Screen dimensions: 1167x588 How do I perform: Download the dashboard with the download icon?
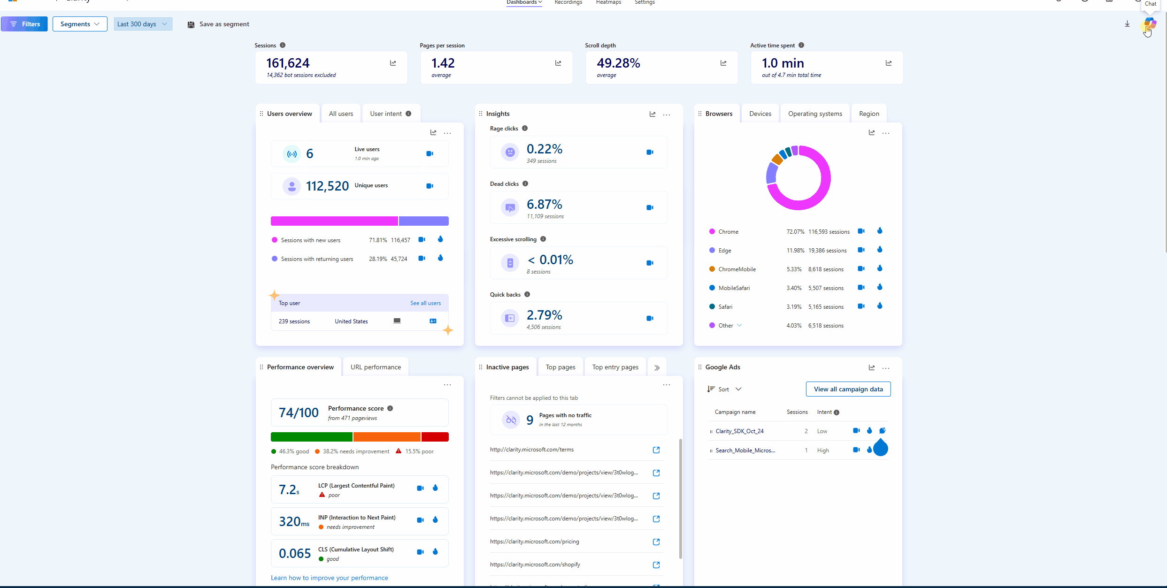(1127, 24)
